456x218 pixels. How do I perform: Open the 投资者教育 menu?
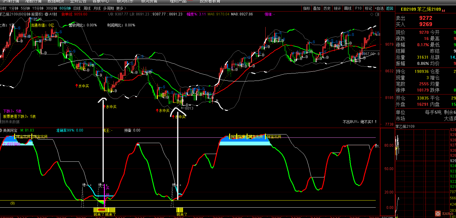click(210, 1)
